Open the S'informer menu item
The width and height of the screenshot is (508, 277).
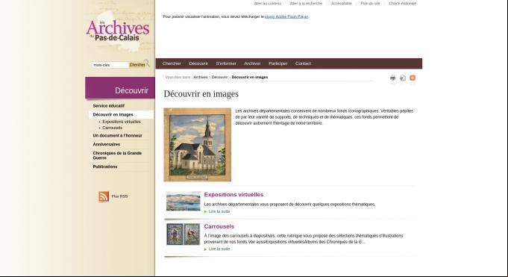[226, 63]
